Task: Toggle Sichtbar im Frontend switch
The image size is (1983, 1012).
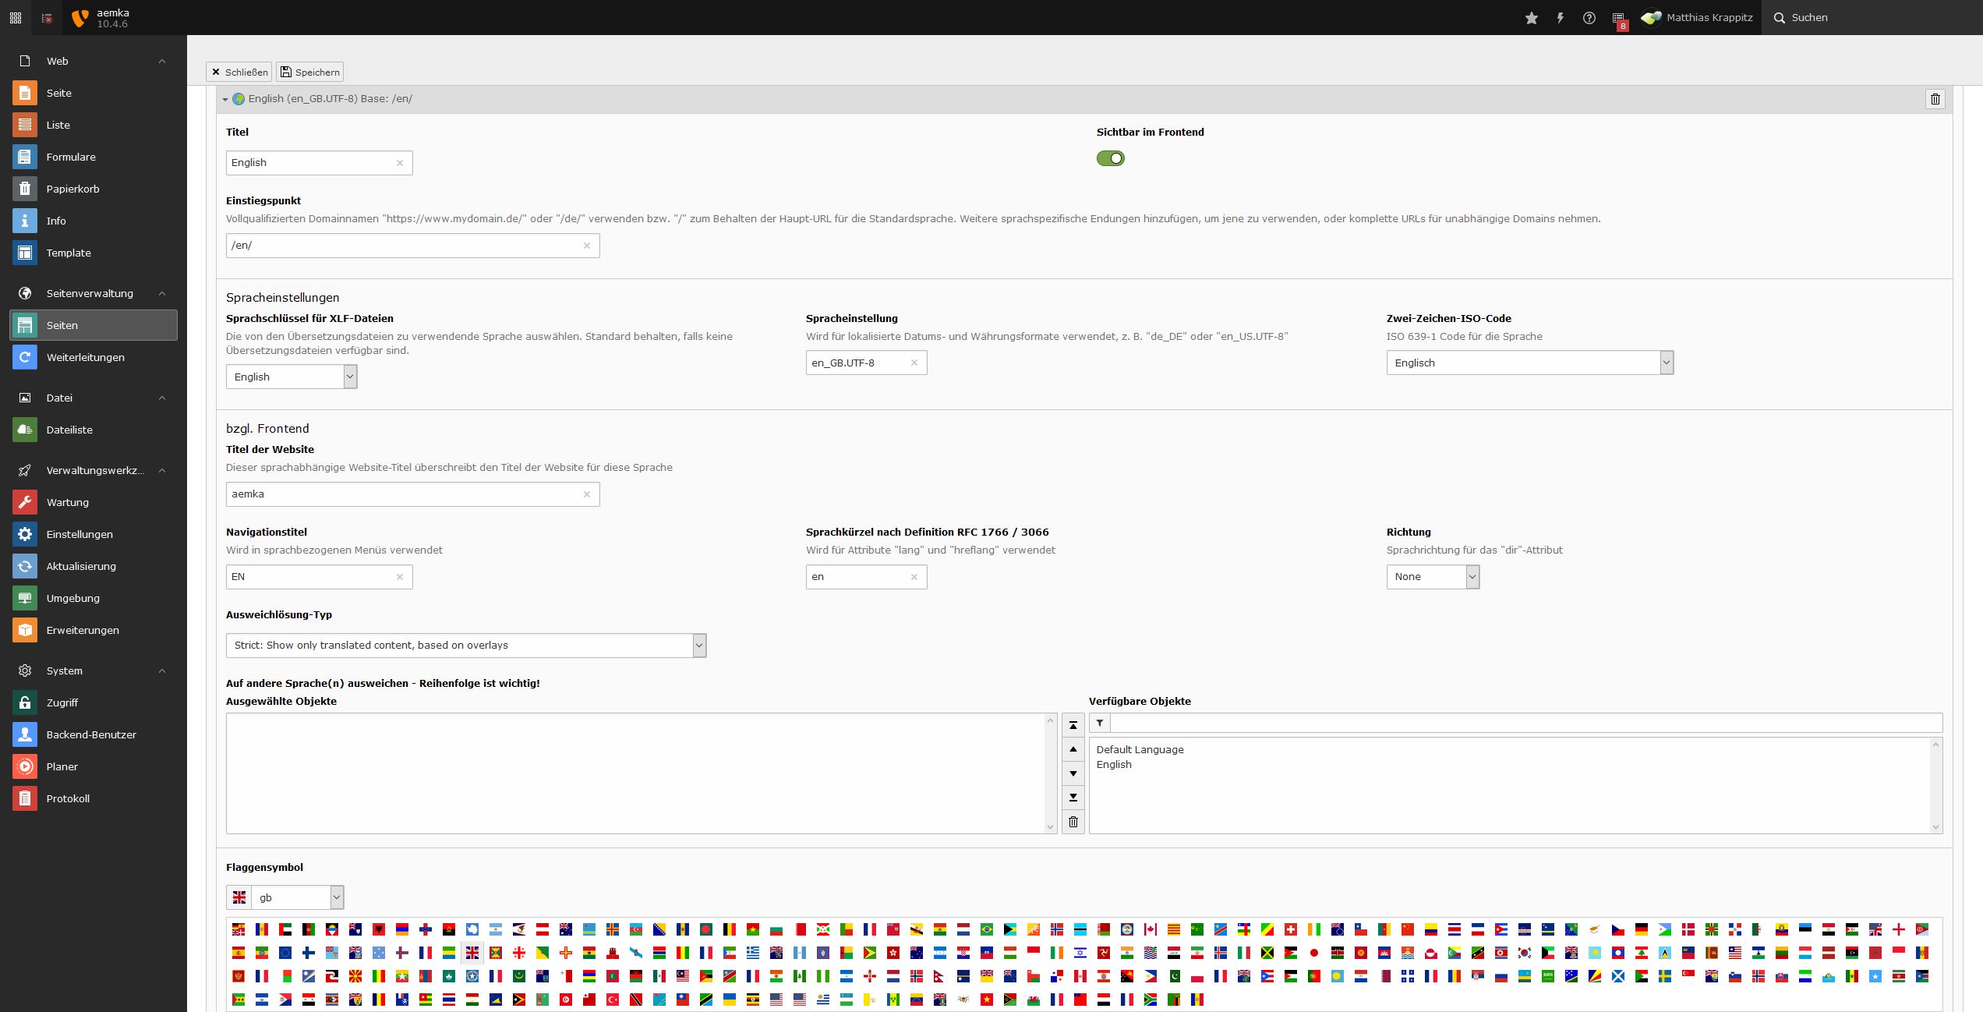Action: tap(1110, 158)
